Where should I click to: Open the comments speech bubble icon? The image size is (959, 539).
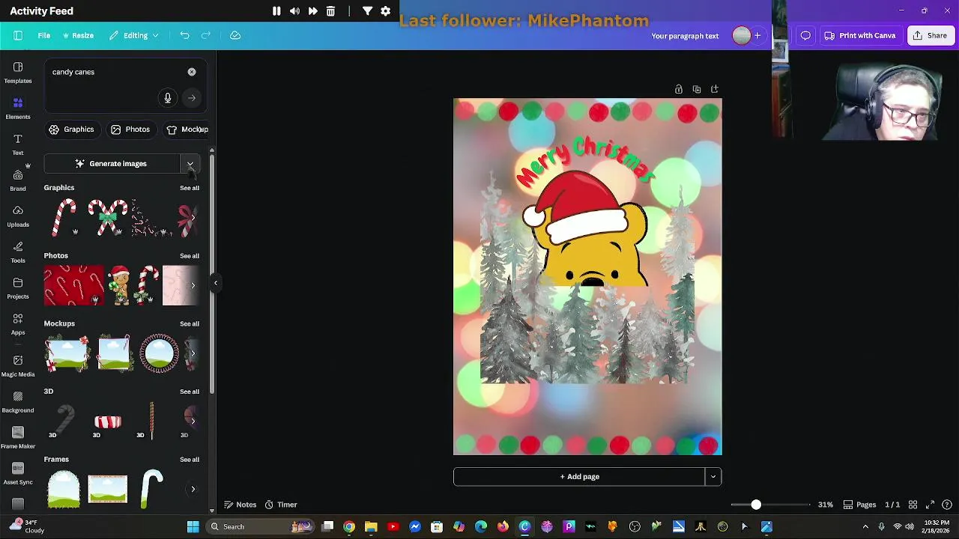805,35
